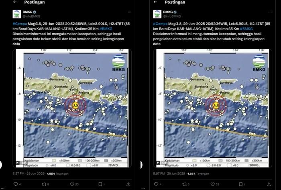Click Postingan heading in left post
The image size is (281, 190).
[35, 2]
